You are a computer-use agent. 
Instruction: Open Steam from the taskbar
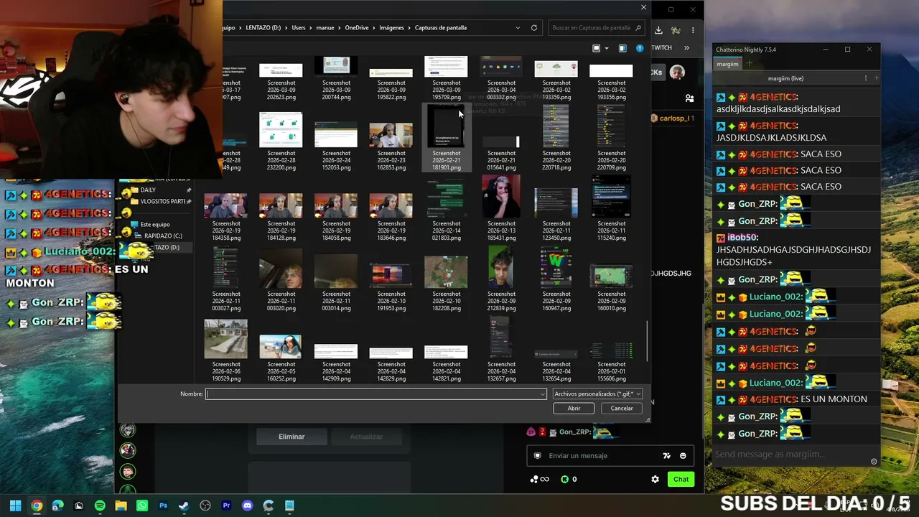(184, 506)
